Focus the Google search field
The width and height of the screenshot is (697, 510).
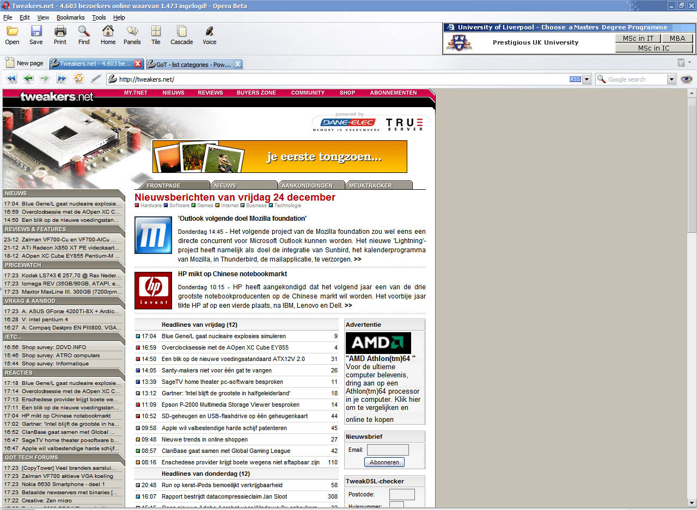pyautogui.click(x=636, y=79)
